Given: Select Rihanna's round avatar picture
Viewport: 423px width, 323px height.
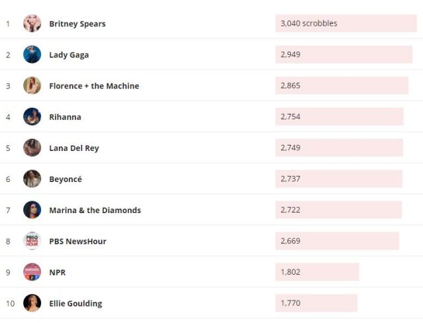Looking at the screenshot, I should click(32, 117).
